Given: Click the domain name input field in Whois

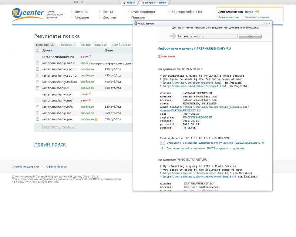Looking at the screenshot, I should pyautogui.click(x=207, y=36).
